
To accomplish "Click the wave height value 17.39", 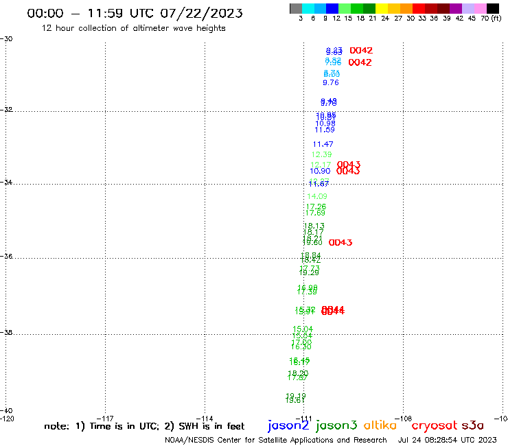I will [x=307, y=292].
